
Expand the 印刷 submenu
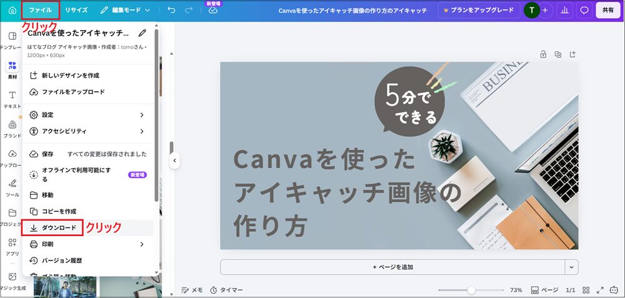point(87,244)
